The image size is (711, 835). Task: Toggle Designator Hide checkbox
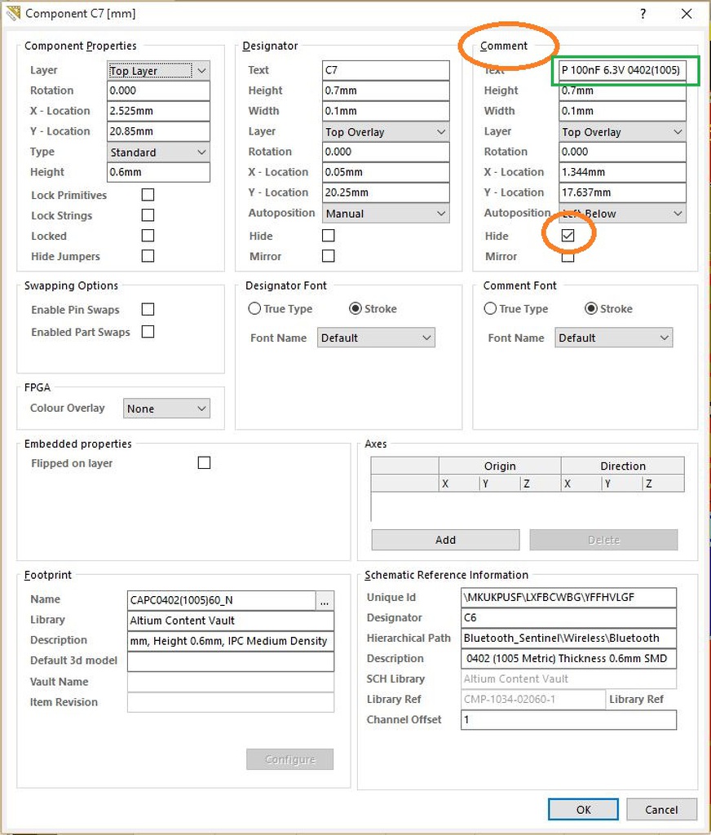[x=329, y=236]
